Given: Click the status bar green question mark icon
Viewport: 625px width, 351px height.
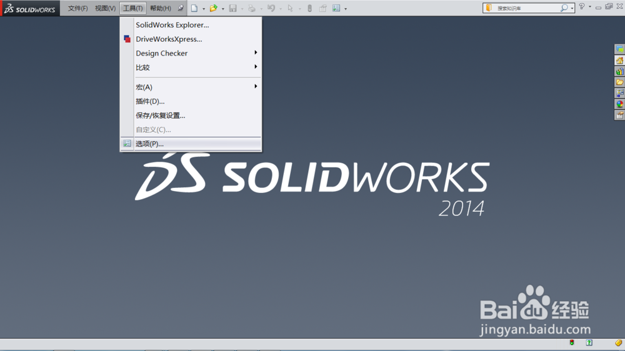Looking at the screenshot, I should pos(589,343).
